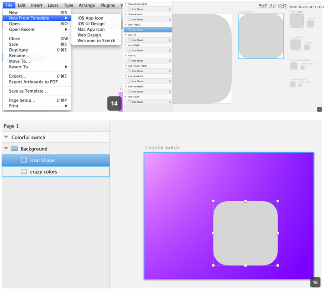Toggle lock on Icon-60's Icon Shape layer

tap(170, 61)
